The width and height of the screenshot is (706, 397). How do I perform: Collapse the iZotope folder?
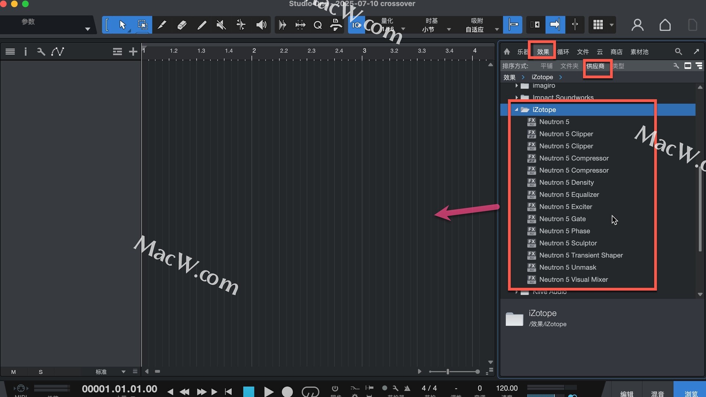(516, 110)
